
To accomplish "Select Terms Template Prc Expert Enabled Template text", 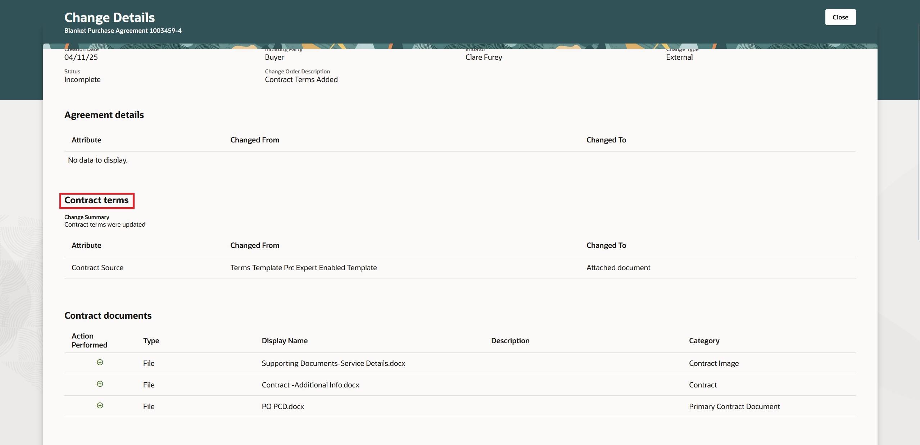I will [x=304, y=268].
